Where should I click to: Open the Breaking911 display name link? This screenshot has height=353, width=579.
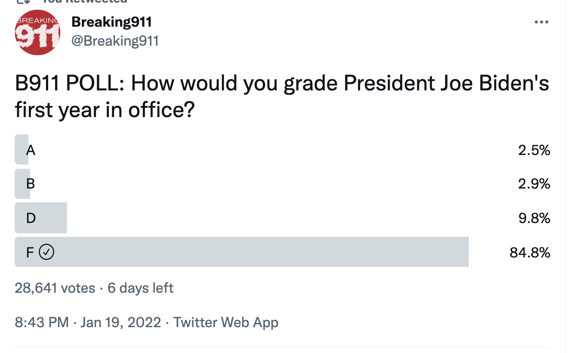click(111, 22)
